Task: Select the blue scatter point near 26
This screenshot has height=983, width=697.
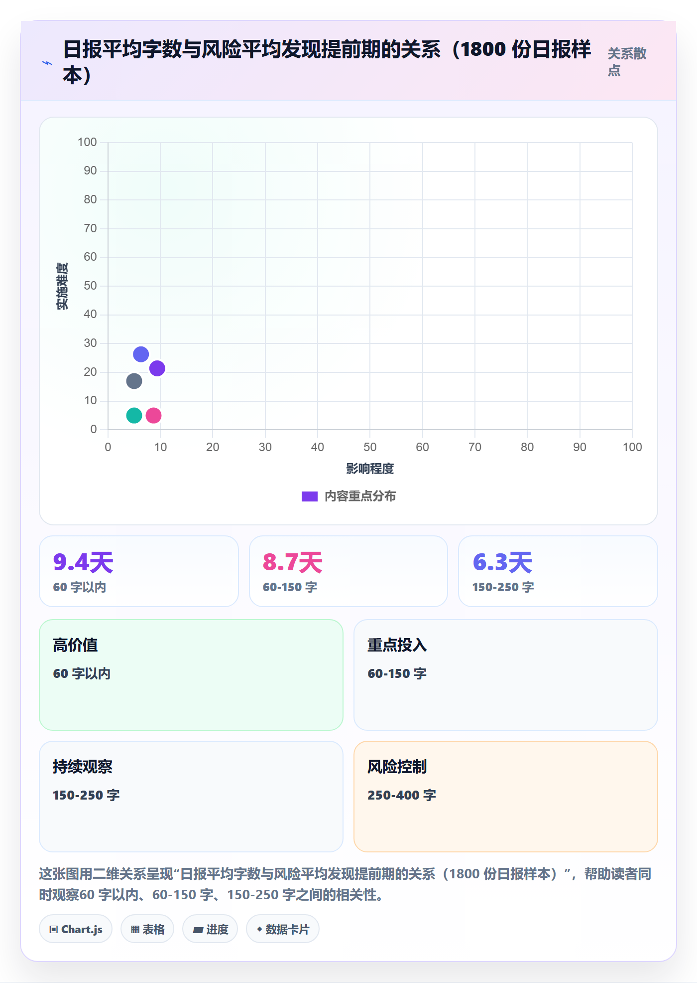Action: [141, 354]
